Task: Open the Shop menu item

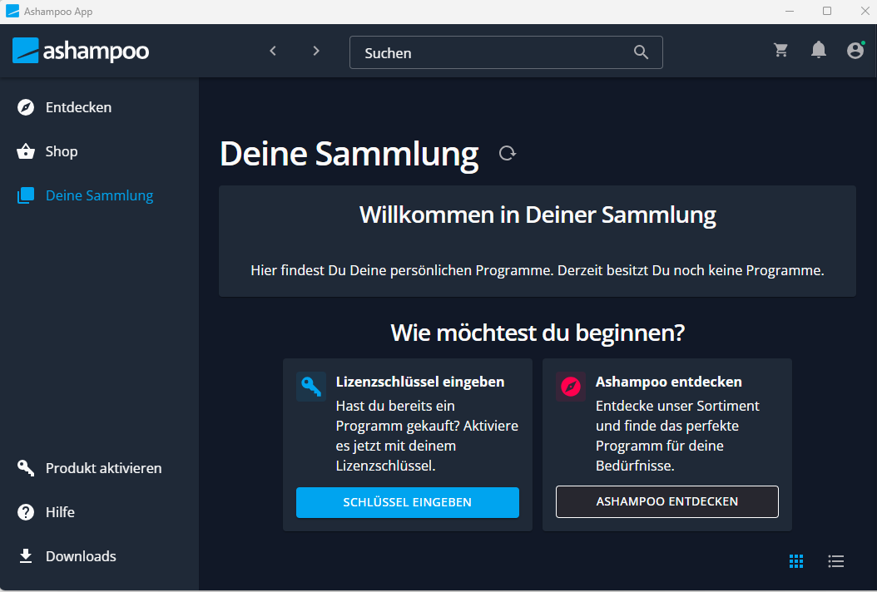Action: (x=99, y=151)
